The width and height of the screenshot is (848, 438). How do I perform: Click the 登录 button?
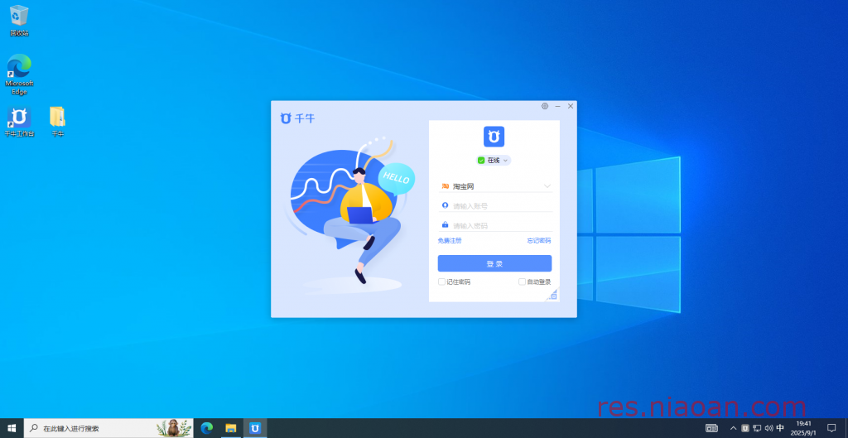(x=495, y=263)
